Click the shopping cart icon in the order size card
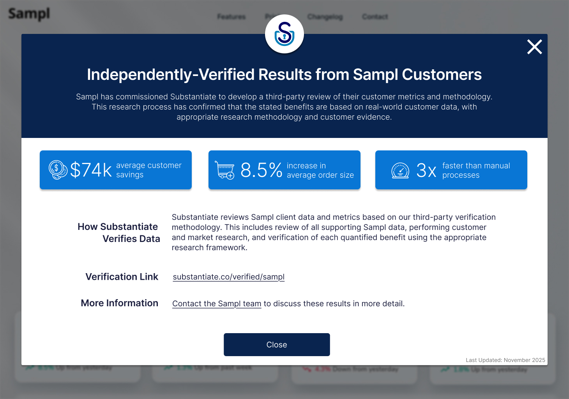Viewport: 569px width, 399px height. [225, 170]
